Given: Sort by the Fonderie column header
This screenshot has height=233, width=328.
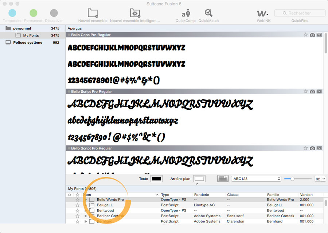Looking at the screenshot, I should (x=209, y=195).
